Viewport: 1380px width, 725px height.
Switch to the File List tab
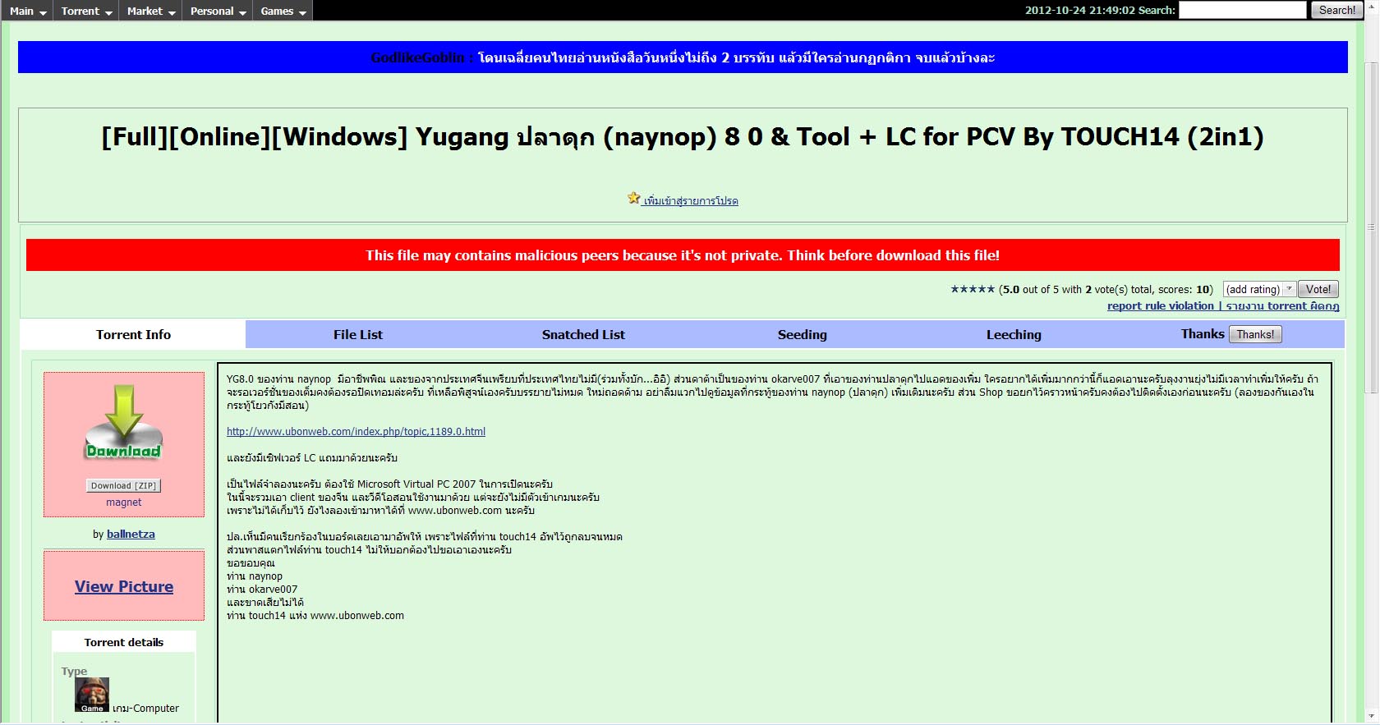click(x=358, y=335)
